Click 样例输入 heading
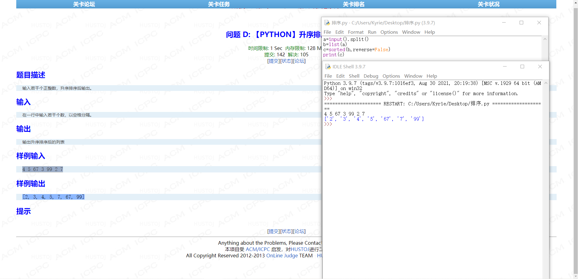 (31, 156)
